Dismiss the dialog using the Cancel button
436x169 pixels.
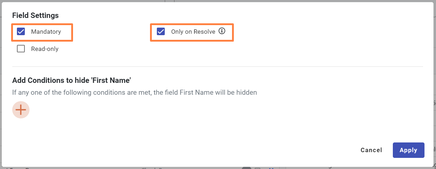tap(371, 150)
